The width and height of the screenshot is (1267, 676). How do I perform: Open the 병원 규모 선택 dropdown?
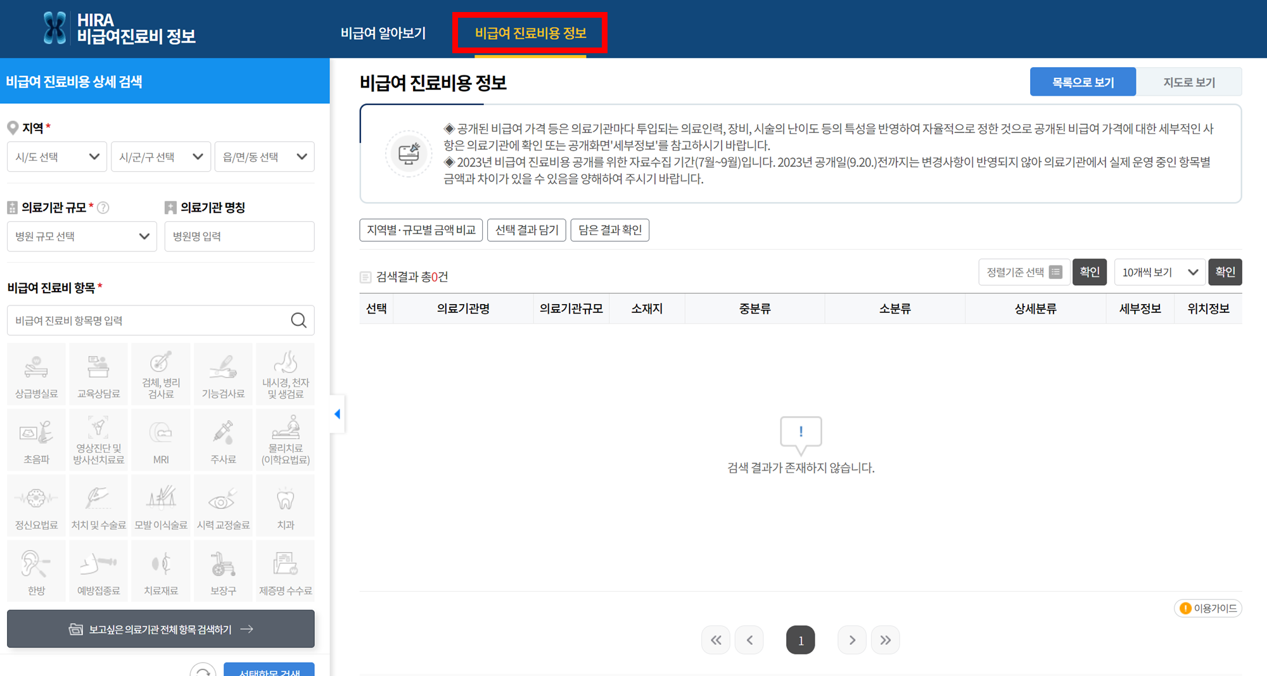coord(81,236)
